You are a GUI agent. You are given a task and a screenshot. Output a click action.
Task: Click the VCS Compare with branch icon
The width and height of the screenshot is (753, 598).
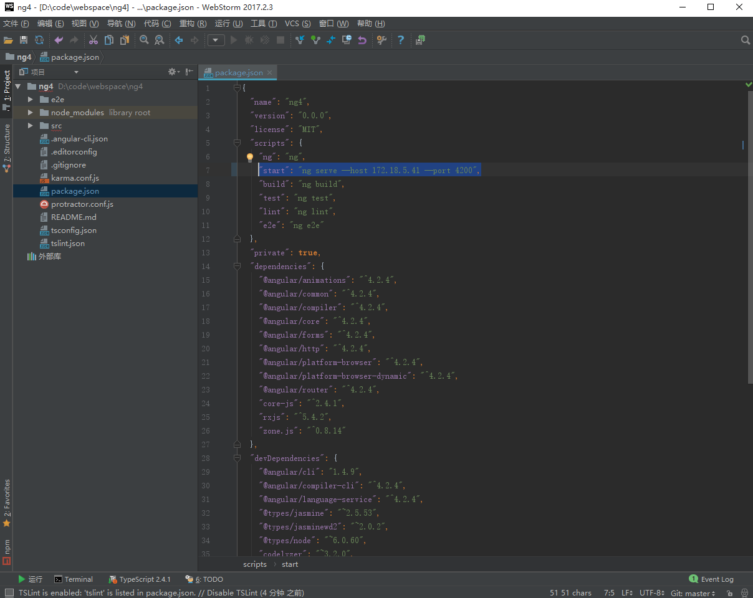click(331, 40)
